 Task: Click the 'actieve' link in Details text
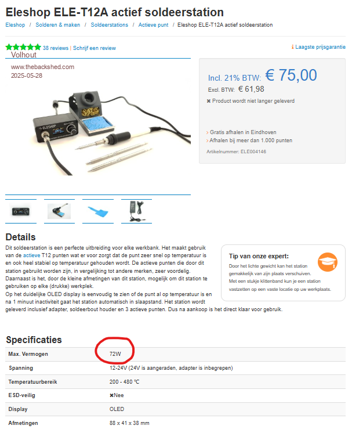(x=31, y=255)
